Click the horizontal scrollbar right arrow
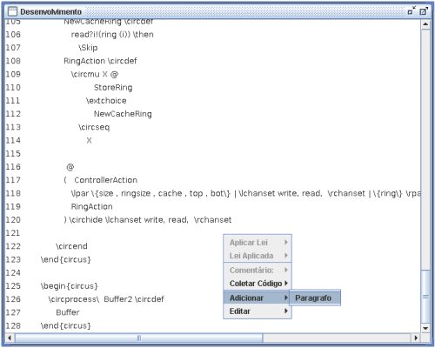Viewport: 435px width, 348px height. coord(416,338)
